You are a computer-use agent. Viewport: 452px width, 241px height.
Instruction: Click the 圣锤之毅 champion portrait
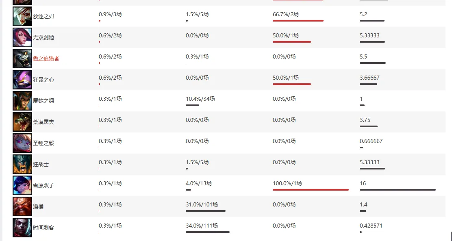point(22,143)
